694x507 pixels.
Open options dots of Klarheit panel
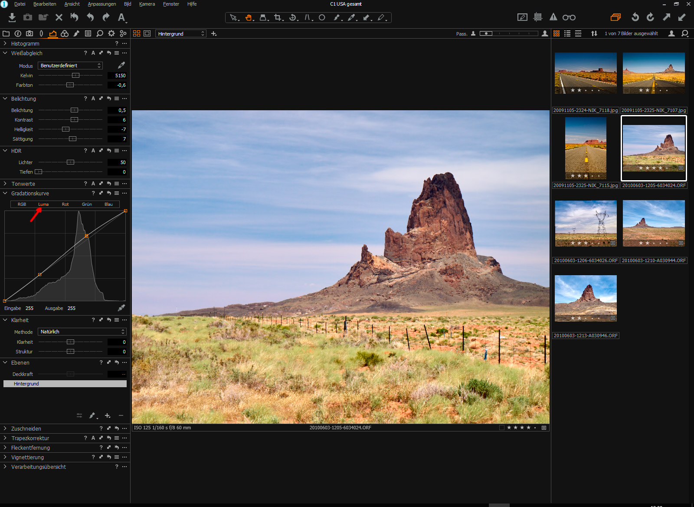click(x=124, y=320)
